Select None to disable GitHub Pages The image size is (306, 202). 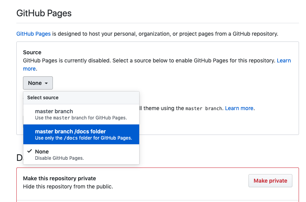pos(81,155)
